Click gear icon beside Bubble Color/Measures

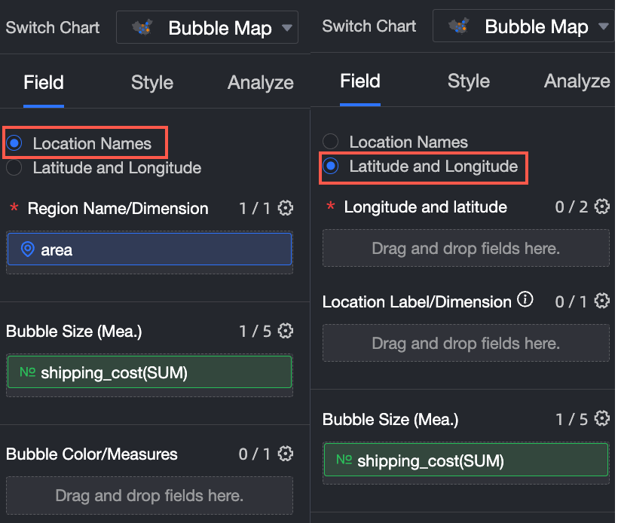tap(285, 454)
